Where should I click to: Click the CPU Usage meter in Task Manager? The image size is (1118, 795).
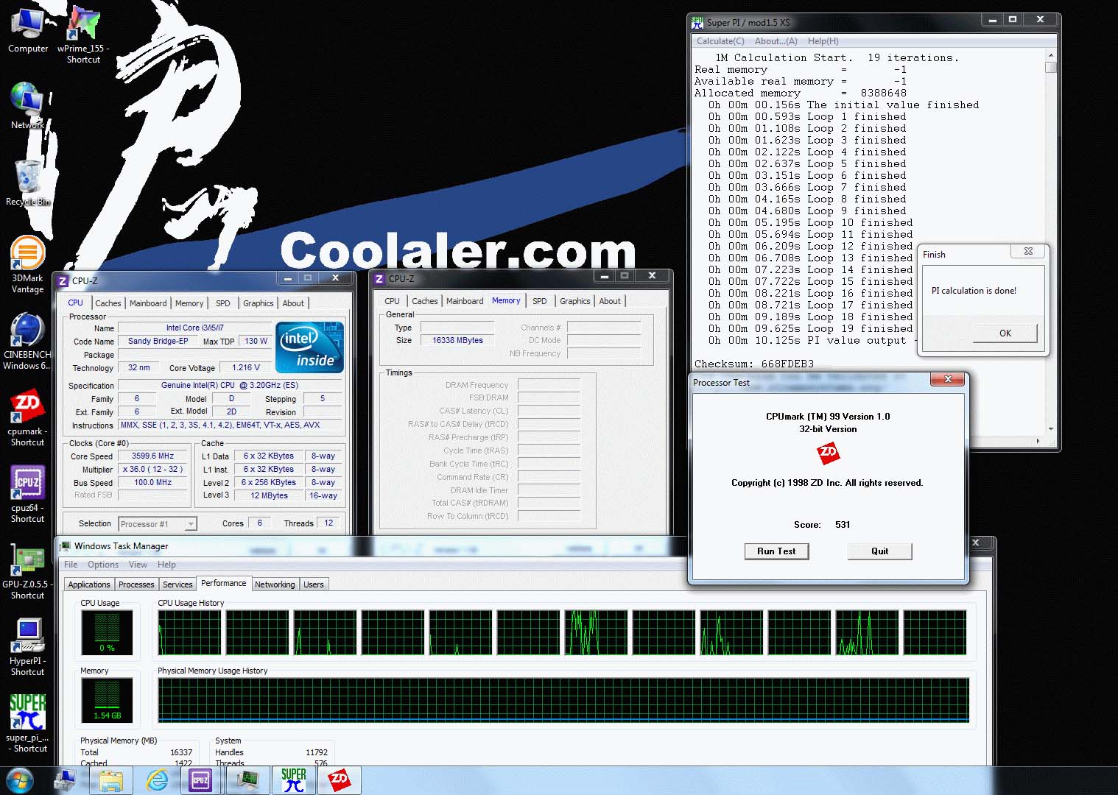[x=107, y=632]
